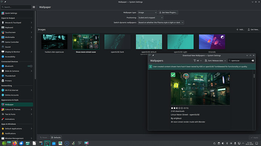Click Get New Plugins button

point(168,12)
